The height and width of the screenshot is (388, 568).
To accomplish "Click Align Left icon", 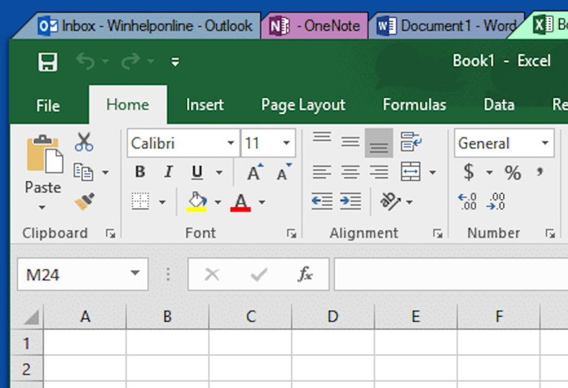I will [x=322, y=173].
